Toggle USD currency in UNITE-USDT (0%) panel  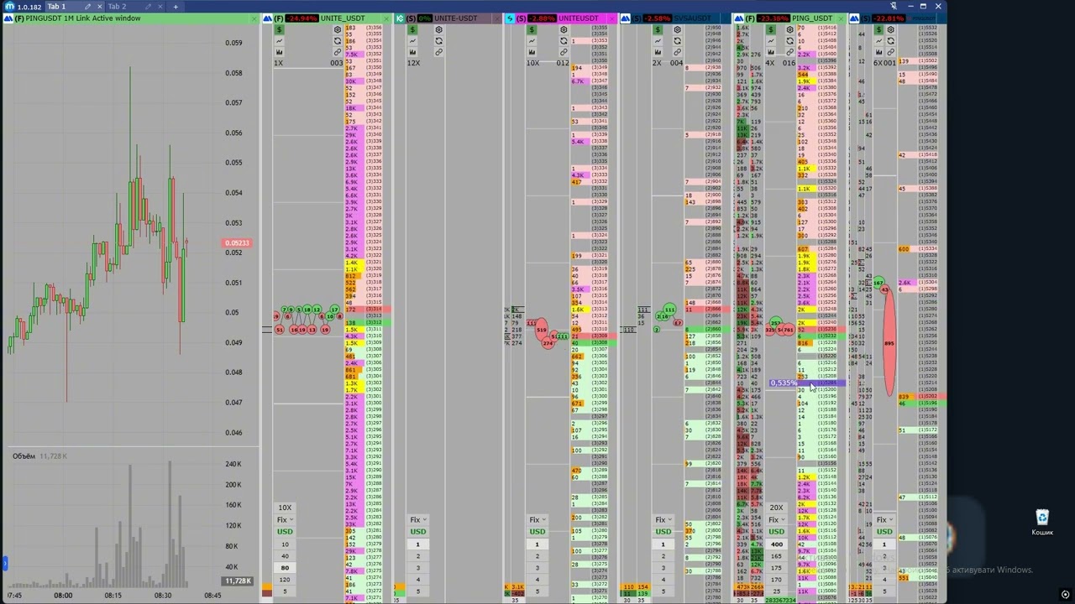417,532
